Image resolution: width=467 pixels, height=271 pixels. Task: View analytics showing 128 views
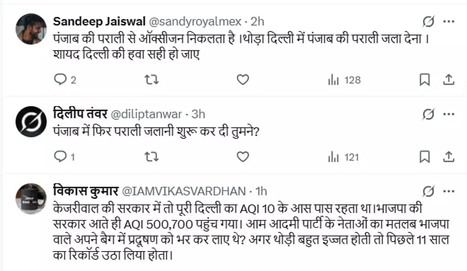click(x=344, y=80)
